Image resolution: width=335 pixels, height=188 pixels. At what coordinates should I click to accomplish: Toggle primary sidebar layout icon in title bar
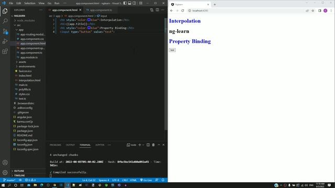[125, 3]
